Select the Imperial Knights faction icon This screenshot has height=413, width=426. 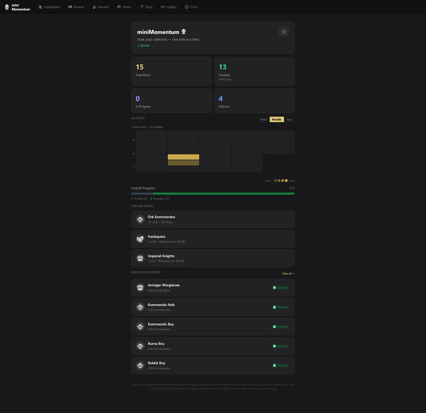pos(140,258)
